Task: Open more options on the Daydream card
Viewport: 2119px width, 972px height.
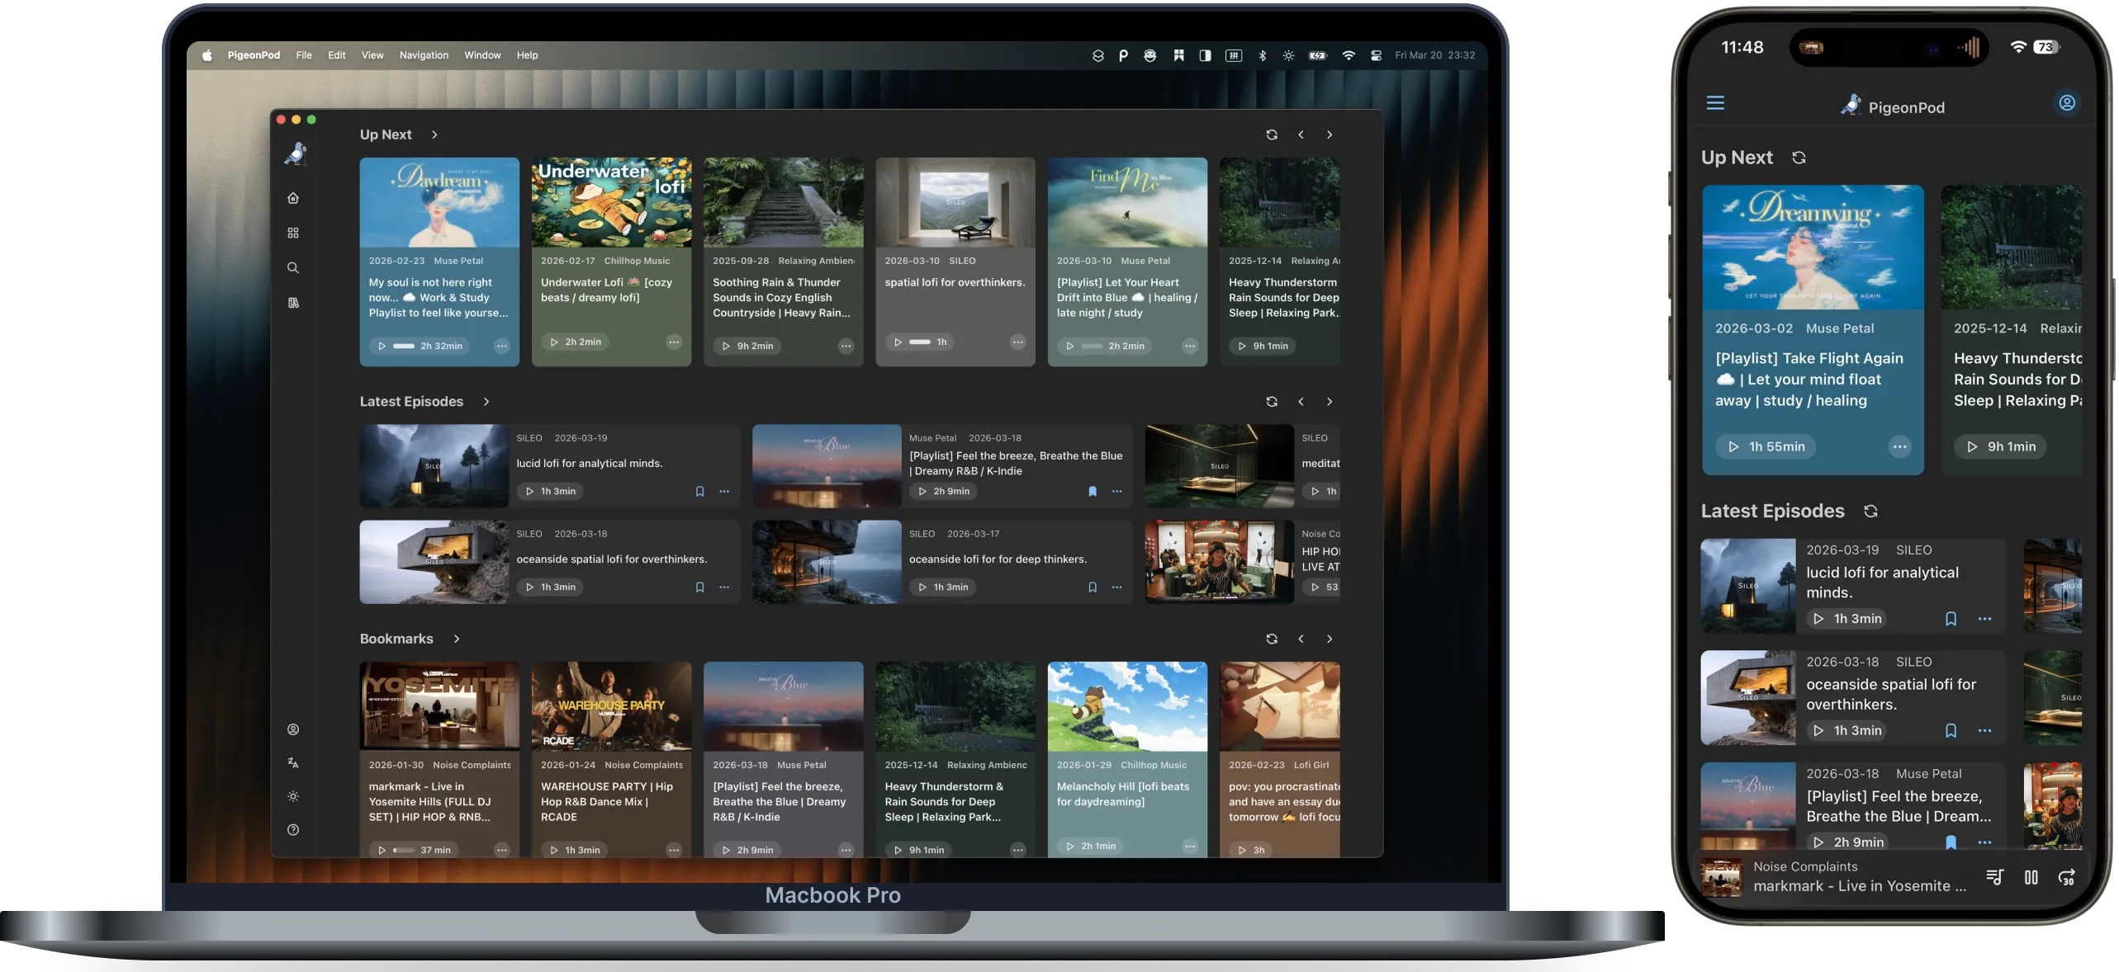Action: tap(502, 347)
